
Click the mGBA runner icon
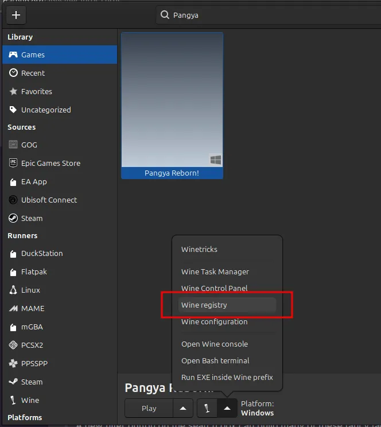tap(13, 327)
